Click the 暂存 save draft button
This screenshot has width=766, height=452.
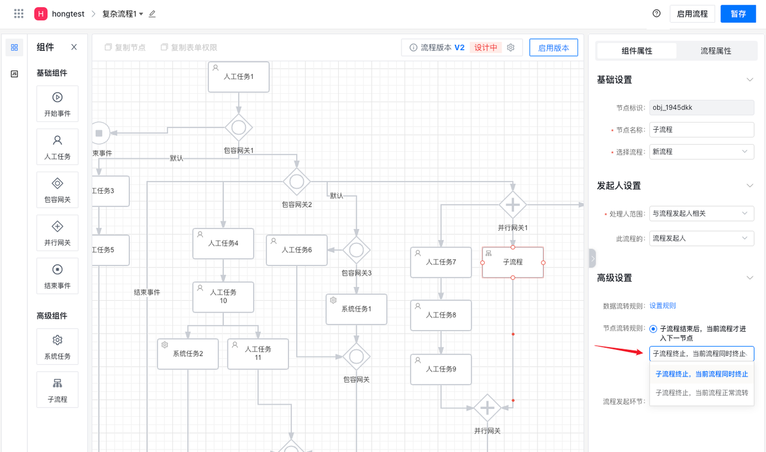pos(738,14)
